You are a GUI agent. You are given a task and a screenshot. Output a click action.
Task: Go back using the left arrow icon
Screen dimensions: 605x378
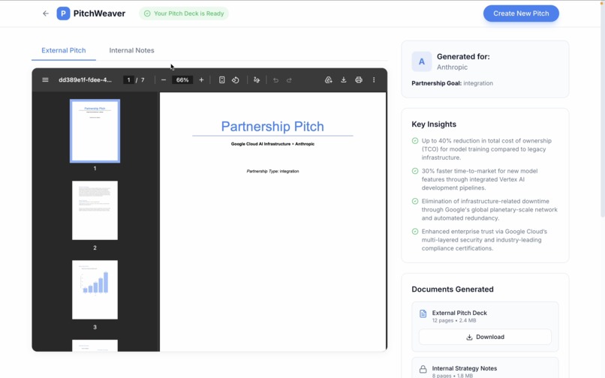click(x=46, y=13)
